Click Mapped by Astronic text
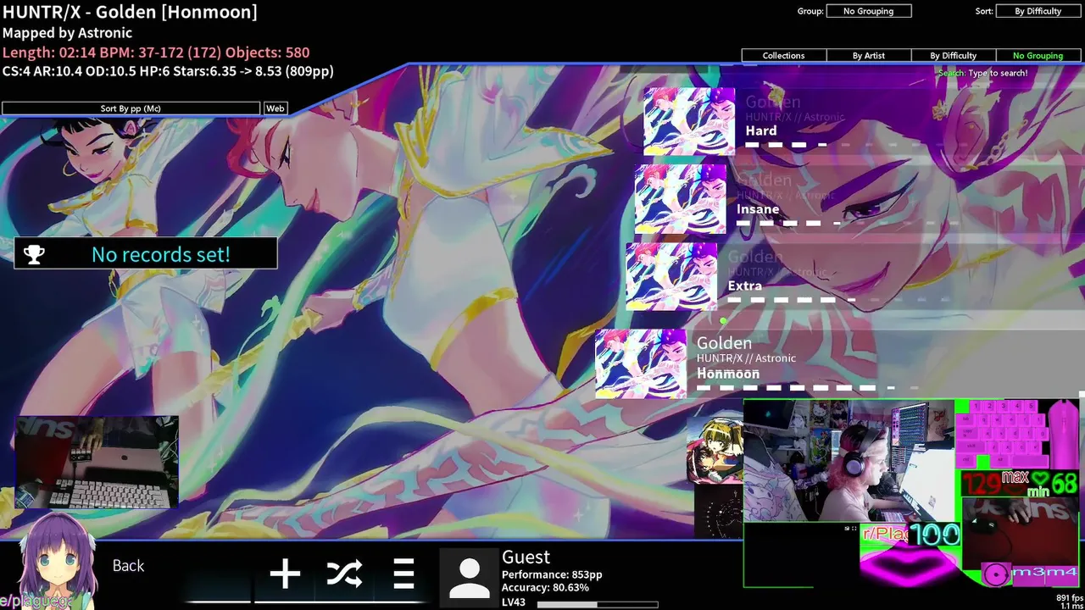The image size is (1085, 610). click(x=67, y=33)
